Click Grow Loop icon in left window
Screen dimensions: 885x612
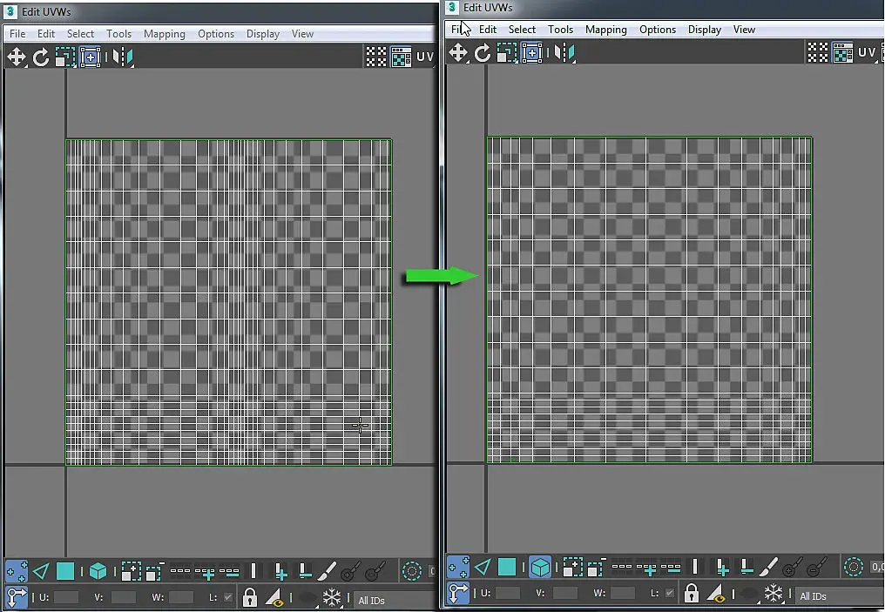[205, 573]
